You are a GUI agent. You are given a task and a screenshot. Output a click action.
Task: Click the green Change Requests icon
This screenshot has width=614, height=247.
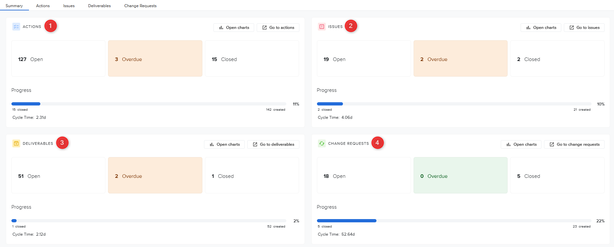point(321,143)
